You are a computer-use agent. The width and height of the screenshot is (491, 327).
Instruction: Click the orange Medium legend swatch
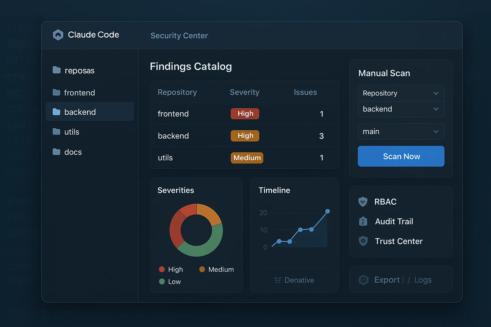tap(202, 269)
